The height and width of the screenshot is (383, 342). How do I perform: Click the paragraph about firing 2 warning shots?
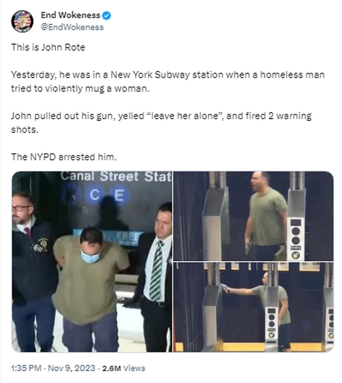[161, 122]
